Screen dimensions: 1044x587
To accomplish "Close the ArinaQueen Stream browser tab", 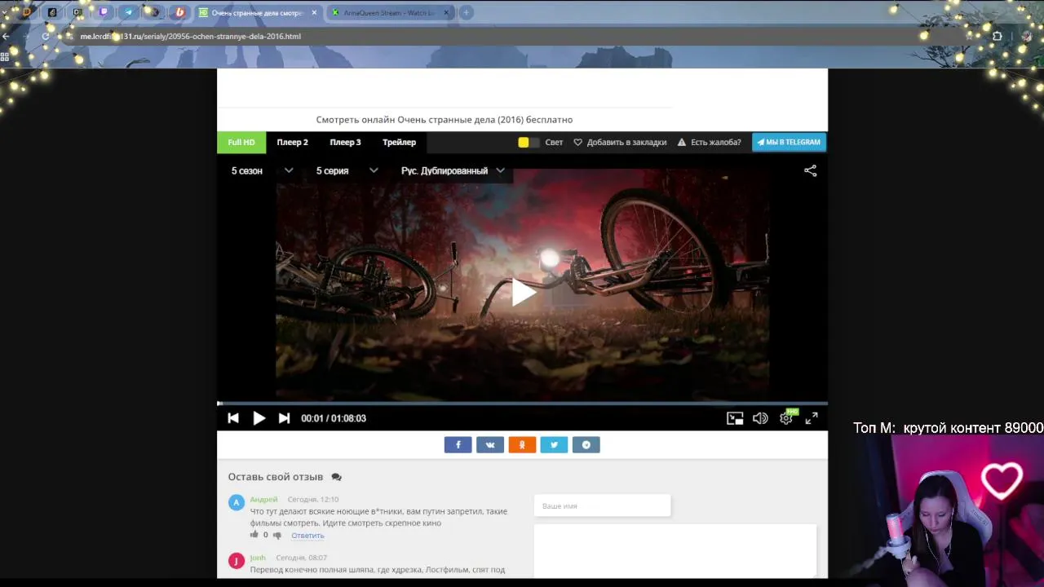I will pyautogui.click(x=446, y=12).
